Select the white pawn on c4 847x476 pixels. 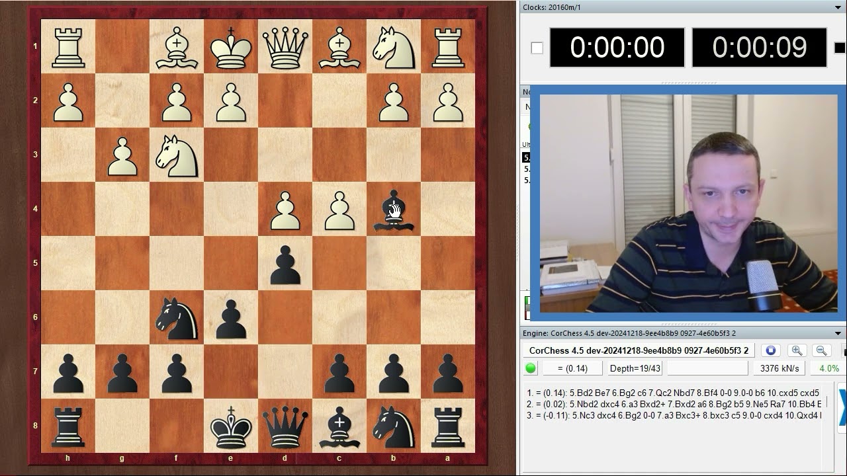339,210
